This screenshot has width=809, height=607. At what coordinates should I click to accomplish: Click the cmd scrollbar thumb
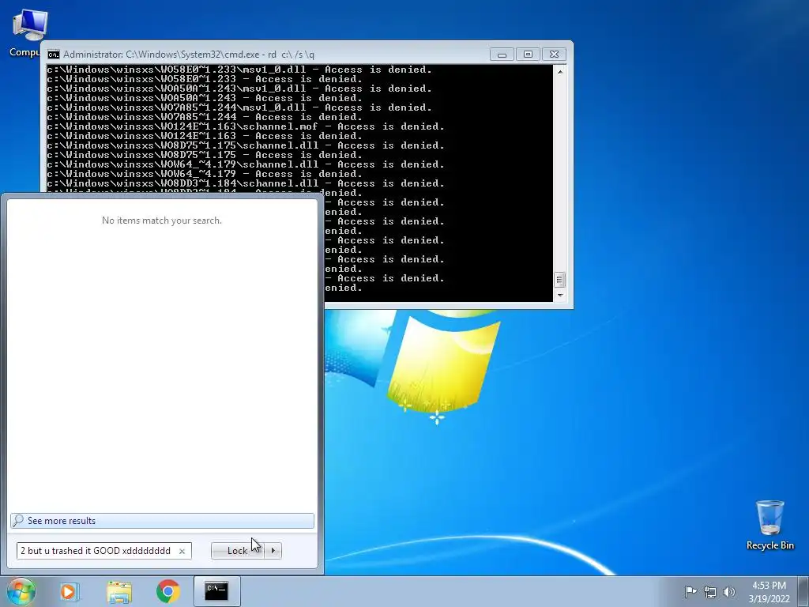560,280
